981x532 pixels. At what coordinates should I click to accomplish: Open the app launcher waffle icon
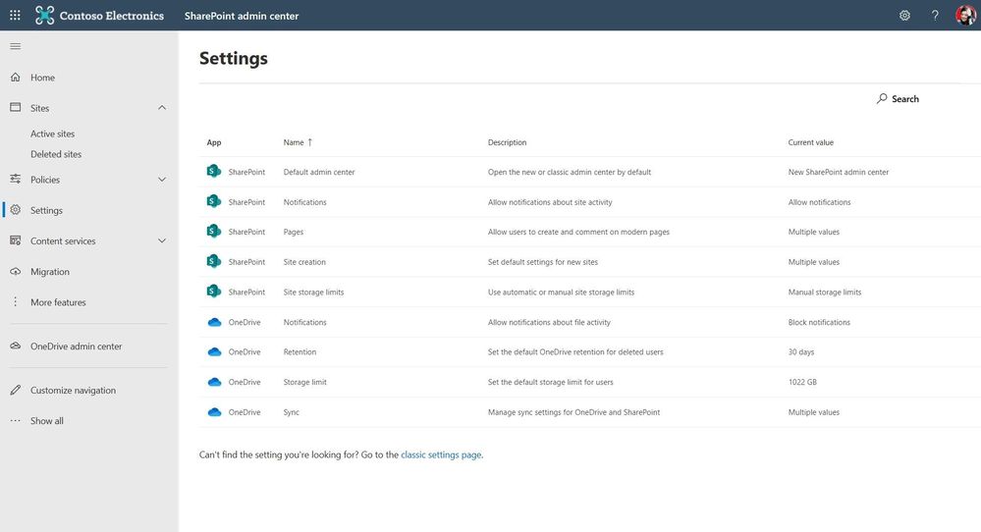point(15,16)
